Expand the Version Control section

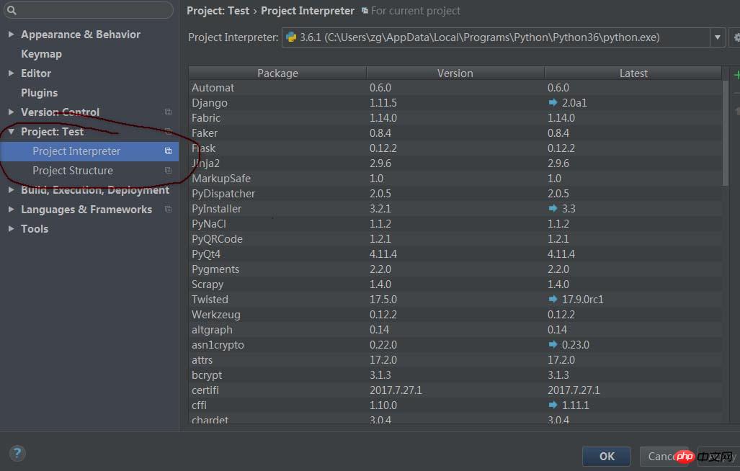tap(12, 112)
